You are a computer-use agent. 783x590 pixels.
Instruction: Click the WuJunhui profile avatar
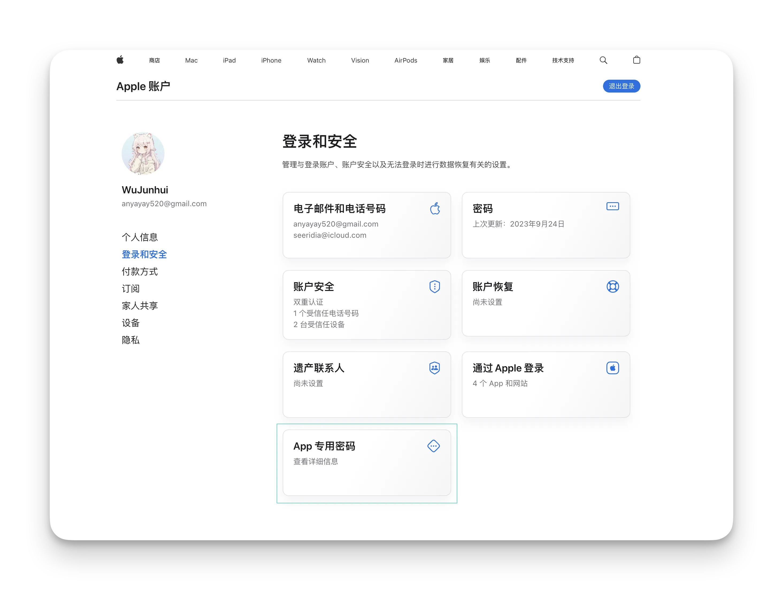(143, 154)
